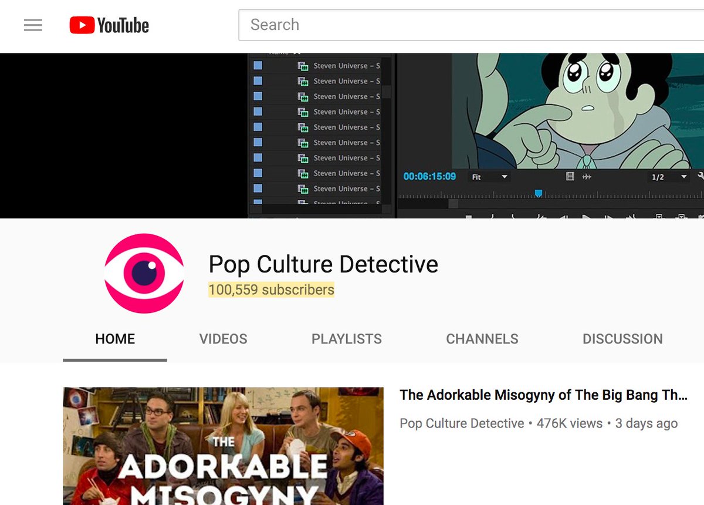The height and width of the screenshot is (505, 704).
Task: Open the pink eye channel avatar
Action: [x=144, y=273]
